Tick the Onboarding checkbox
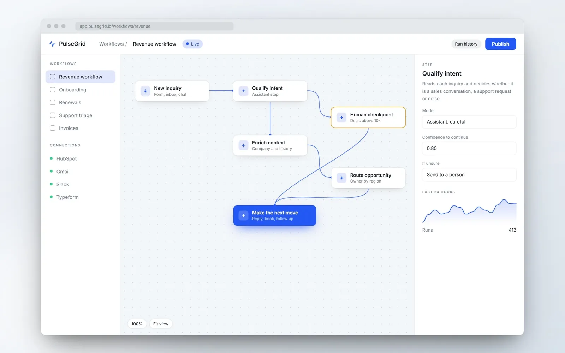 click(53, 90)
